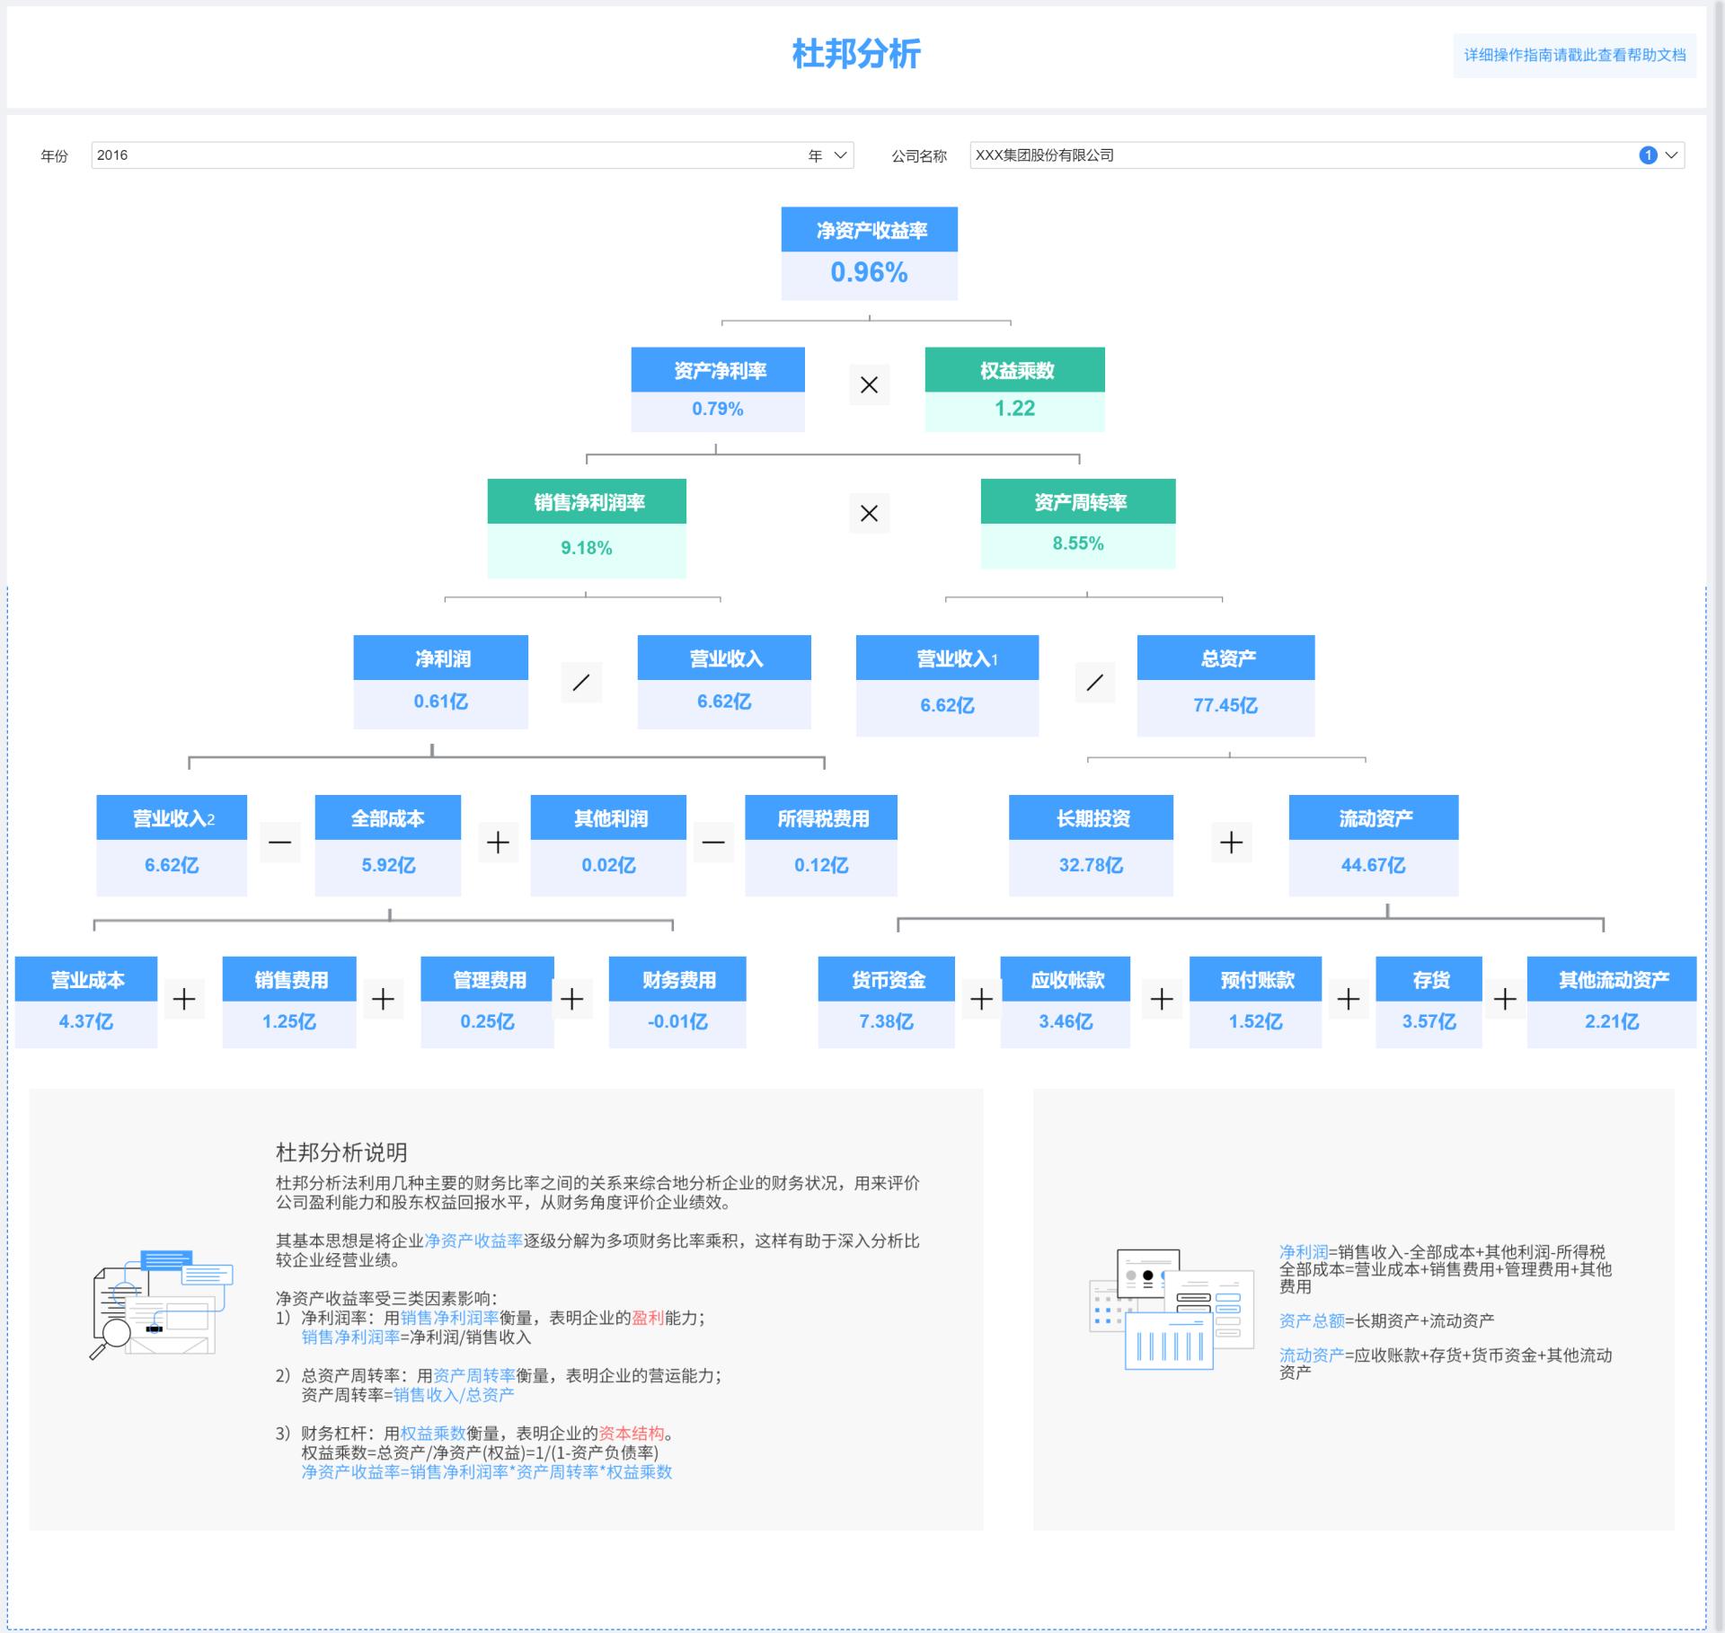Click the report charts illustration on the right
The height and width of the screenshot is (1633, 1725).
click(1171, 1309)
